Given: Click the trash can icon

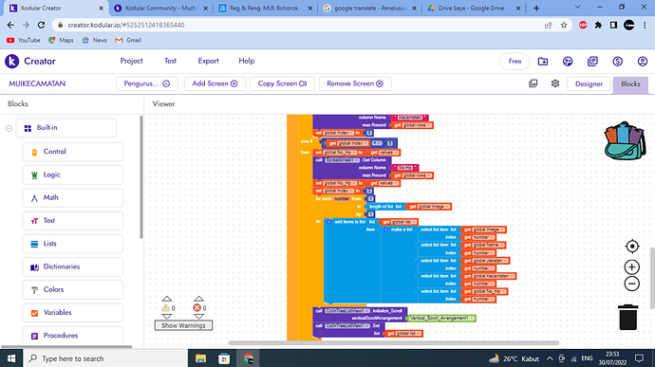Looking at the screenshot, I should pos(627,318).
